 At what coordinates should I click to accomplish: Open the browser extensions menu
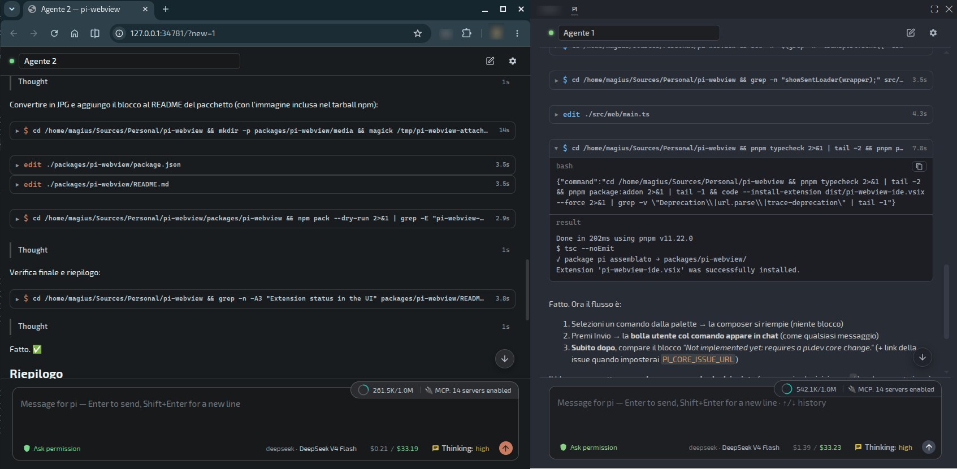tap(466, 33)
